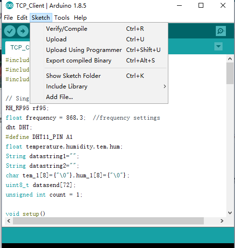
Task: Click the 'char tem_1[8]' code line
Action: pyautogui.click(x=68, y=175)
